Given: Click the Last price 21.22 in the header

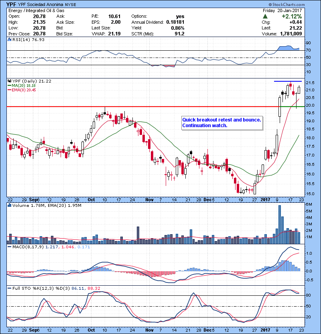Looking at the screenshot, I should click(x=295, y=28).
